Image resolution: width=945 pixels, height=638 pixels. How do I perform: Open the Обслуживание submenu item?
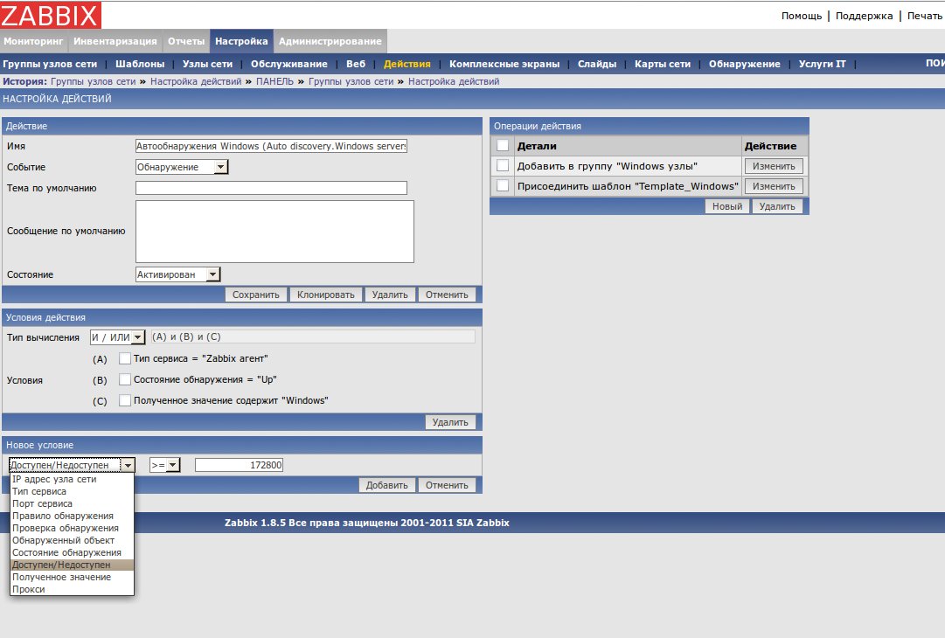pos(289,64)
